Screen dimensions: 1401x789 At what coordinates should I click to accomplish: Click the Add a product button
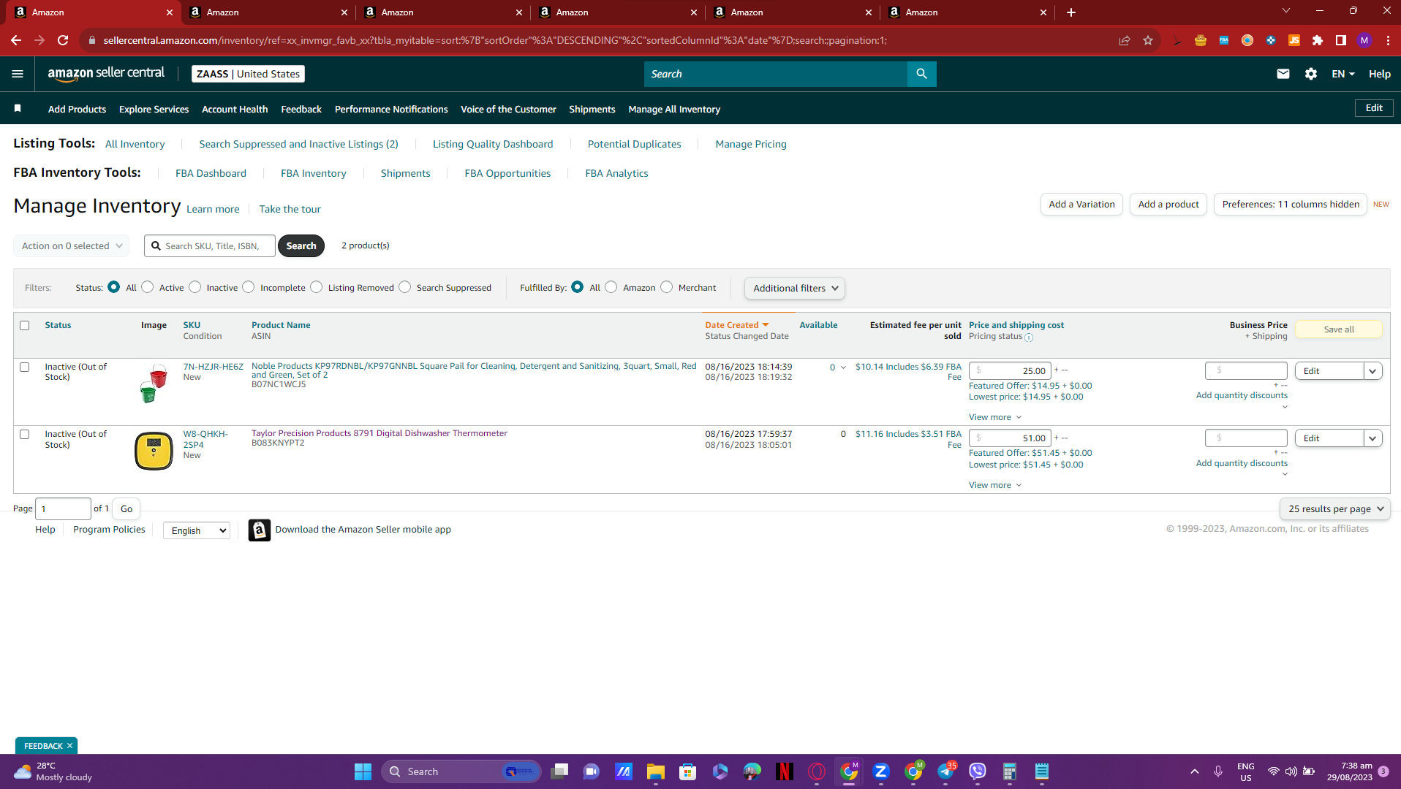coord(1168,205)
